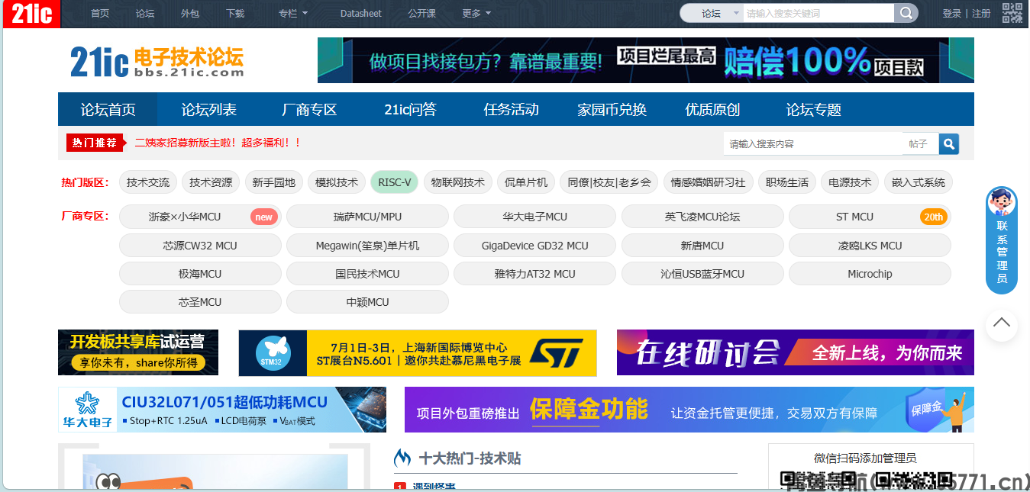Open the 芯源CW32 MCU vendor zone

tap(200, 246)
